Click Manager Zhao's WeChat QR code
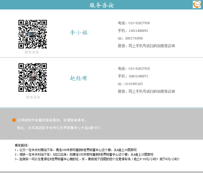203x173 pixels. pos(33,78)
